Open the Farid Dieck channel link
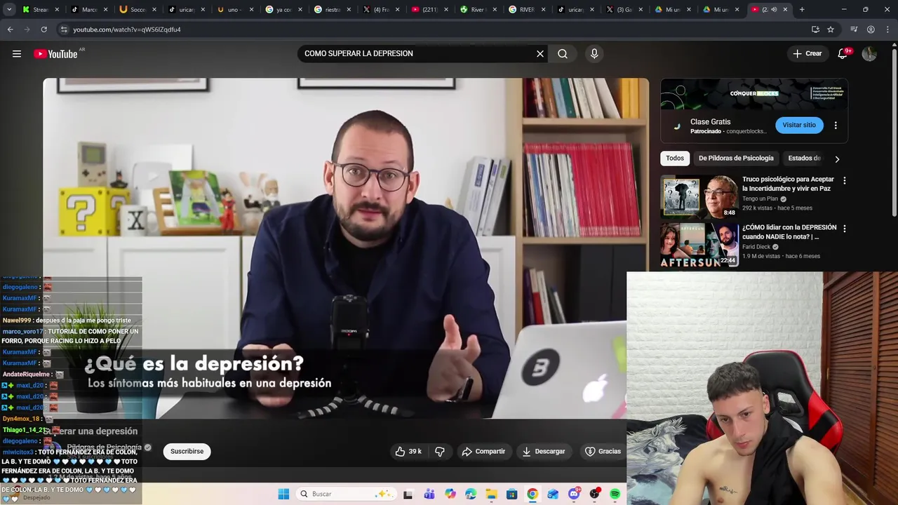The height and width of the screenshot is (505, 898). point(756,247)
